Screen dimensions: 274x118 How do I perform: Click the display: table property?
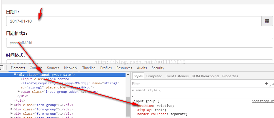click(151, 110)
